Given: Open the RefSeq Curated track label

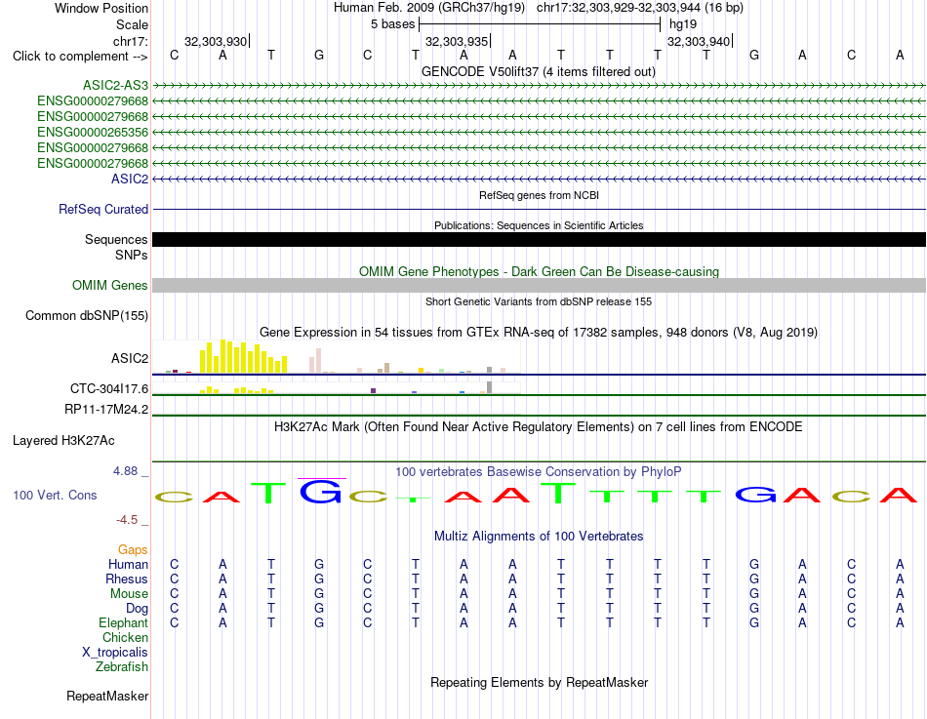Looking at the screenshot, I should pyautogui.click(x=103, y=210).
